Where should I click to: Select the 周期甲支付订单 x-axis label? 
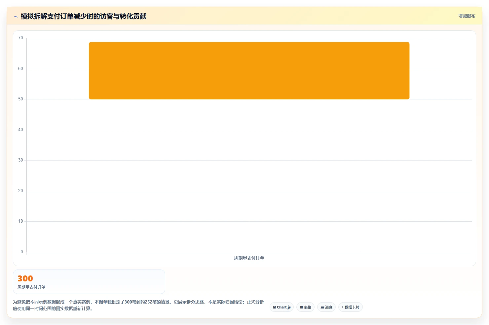click(x=249, y=258)
